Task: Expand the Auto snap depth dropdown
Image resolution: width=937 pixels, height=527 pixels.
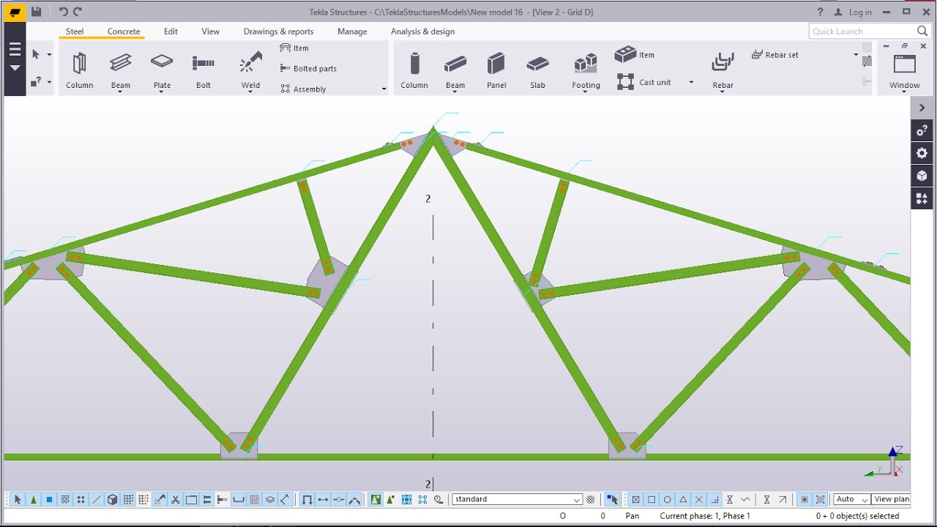Action: pyautogui.click(x=852, y=499)
